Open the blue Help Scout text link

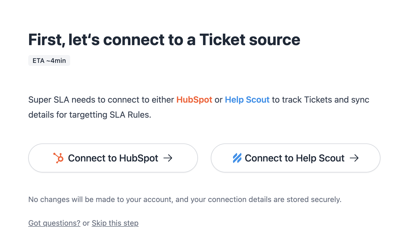(247, 100)
